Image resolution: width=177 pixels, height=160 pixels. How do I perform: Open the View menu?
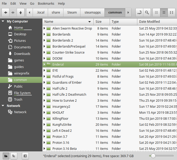click(x=23, y=3)
